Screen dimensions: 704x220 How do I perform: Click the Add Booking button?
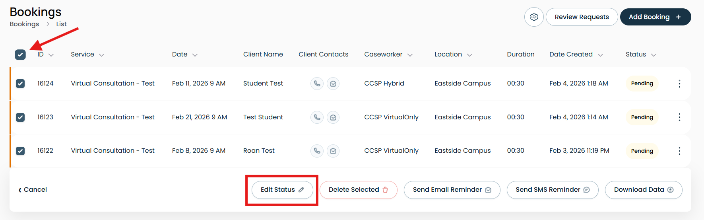pyautogui.click(x=656, y=17)
